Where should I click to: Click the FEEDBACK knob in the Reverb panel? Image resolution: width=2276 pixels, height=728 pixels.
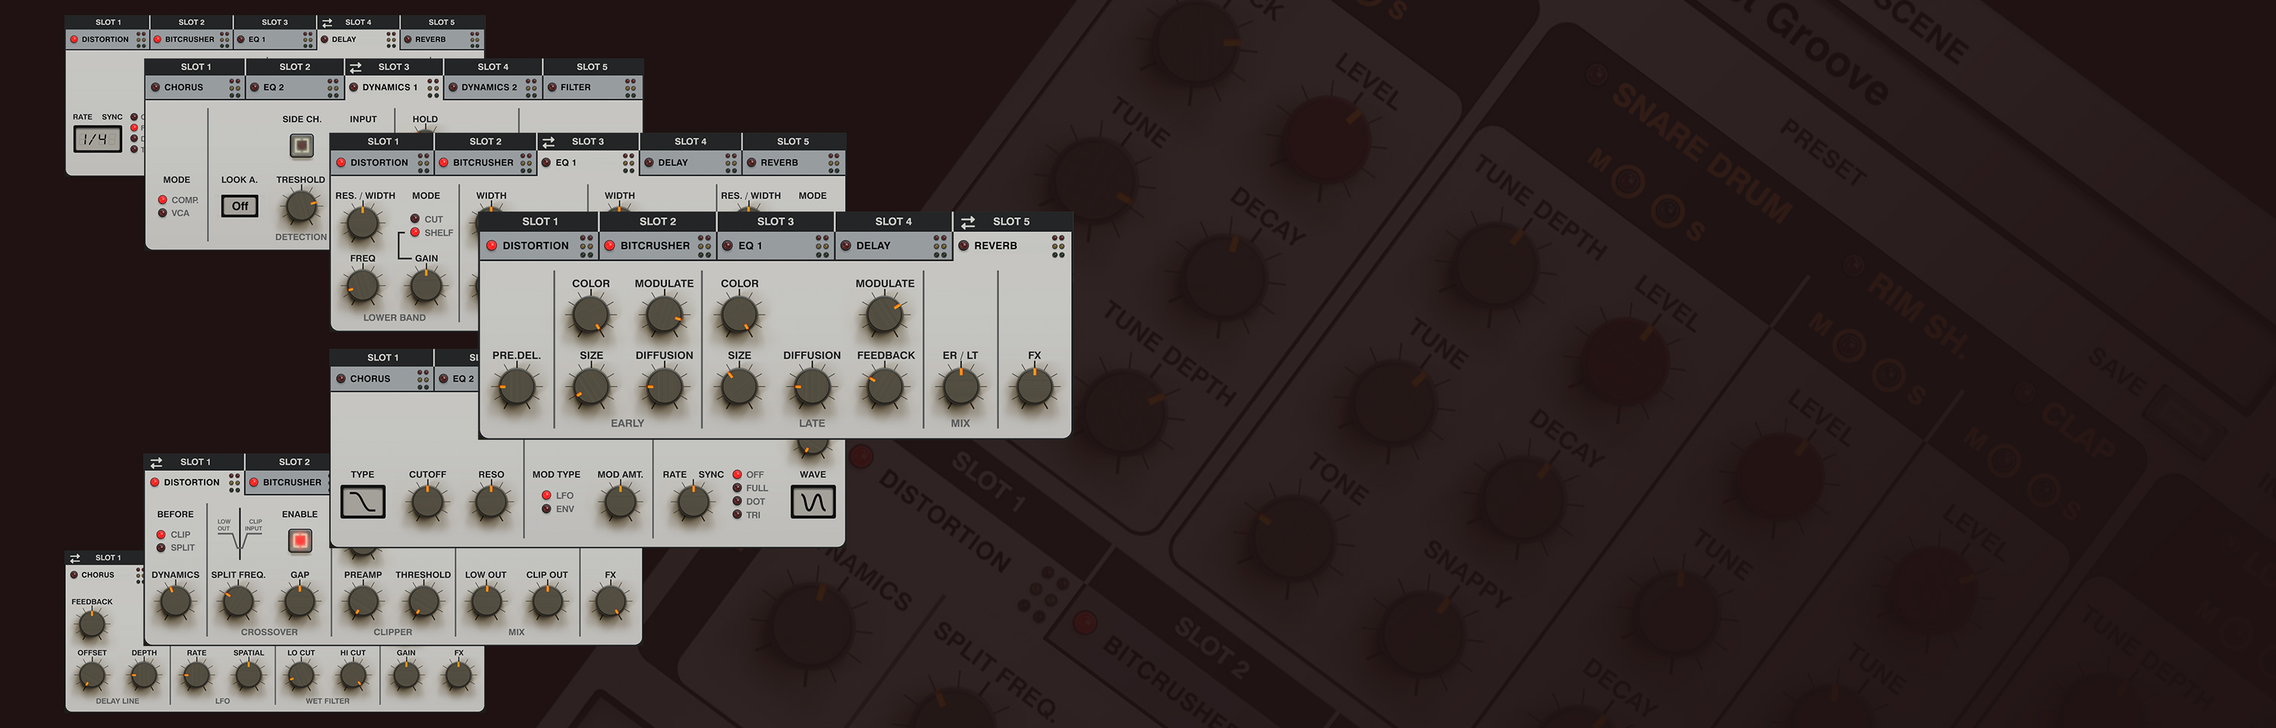pyautogui.click(x=885, y=387)
